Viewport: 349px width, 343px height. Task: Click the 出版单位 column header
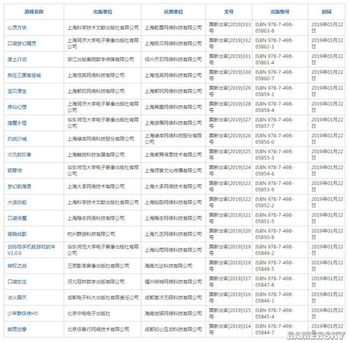pos(103,12)
